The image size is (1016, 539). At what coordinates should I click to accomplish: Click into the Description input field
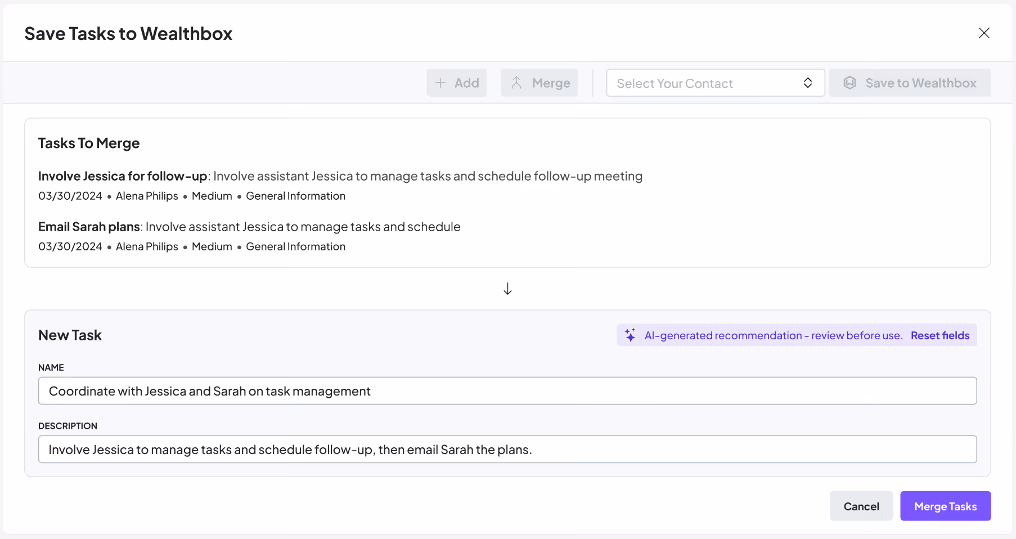pos(507,450)
